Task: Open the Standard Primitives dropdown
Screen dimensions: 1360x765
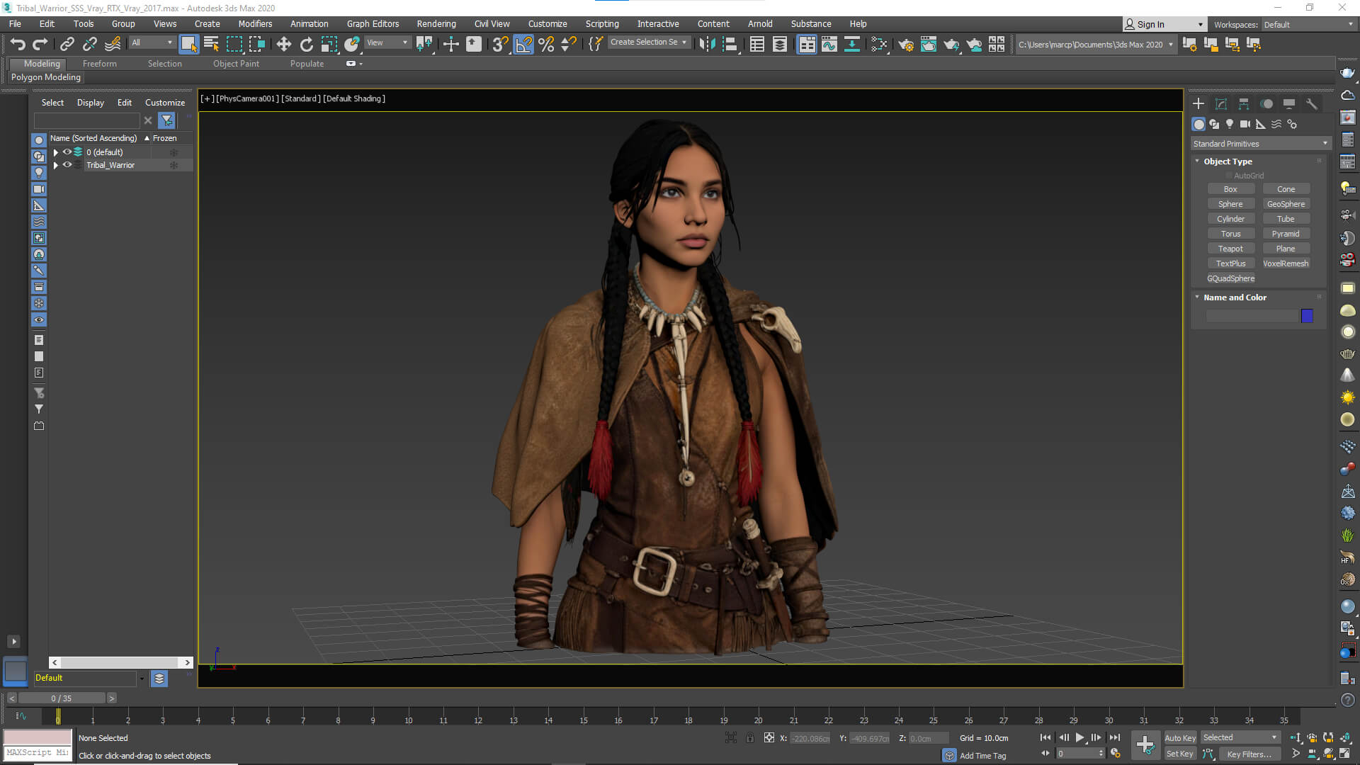Action: (1260, 144)
